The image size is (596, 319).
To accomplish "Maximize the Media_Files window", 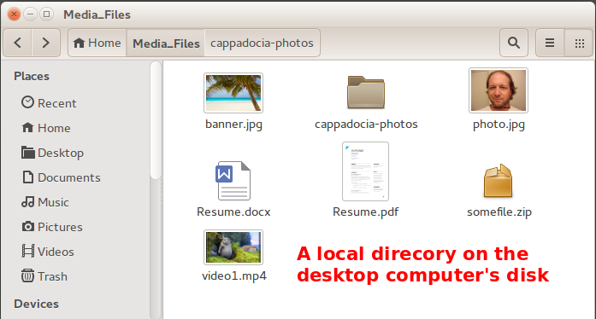I will 46,14.
